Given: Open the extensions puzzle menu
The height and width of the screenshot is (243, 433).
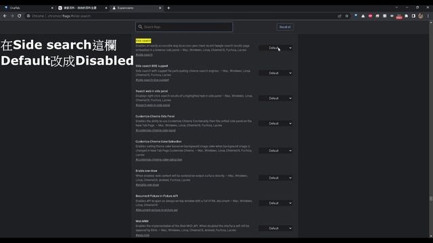Looking at the screenshot, I should 407,16.
